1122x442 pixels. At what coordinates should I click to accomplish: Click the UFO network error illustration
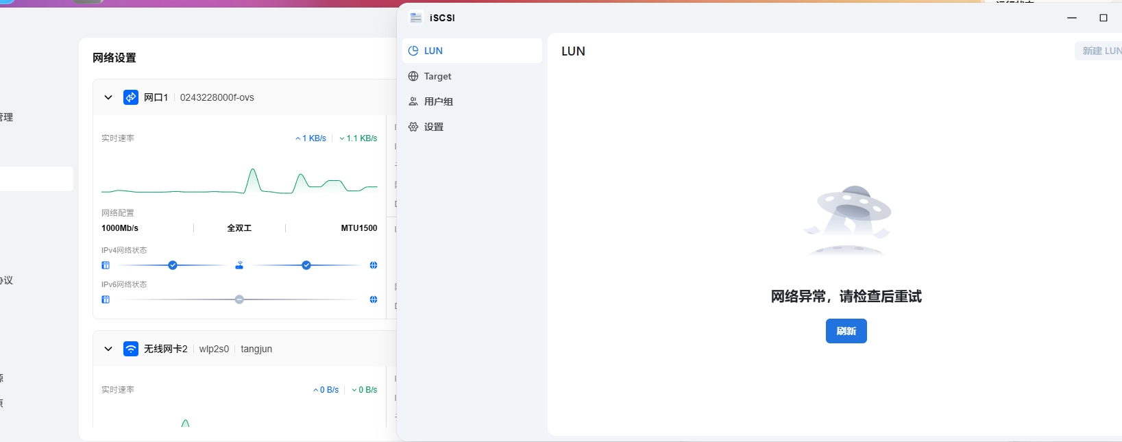click(848, 220)
